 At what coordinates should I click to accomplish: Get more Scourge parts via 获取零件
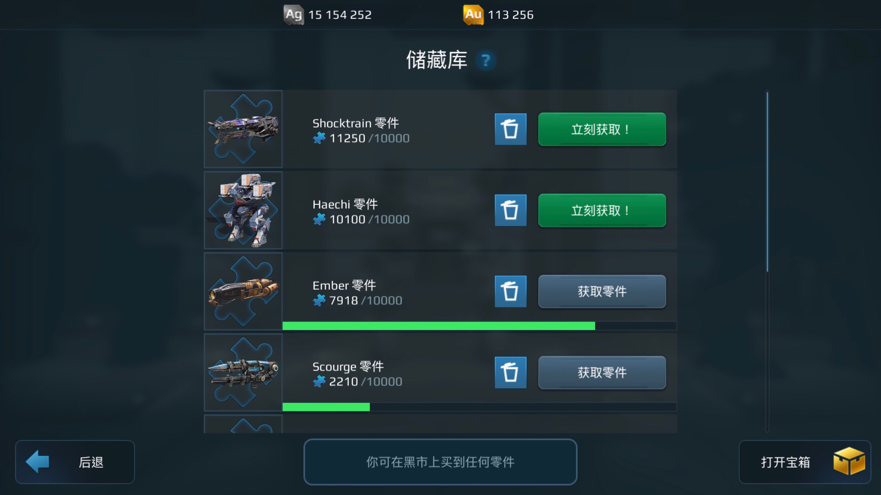602,373
